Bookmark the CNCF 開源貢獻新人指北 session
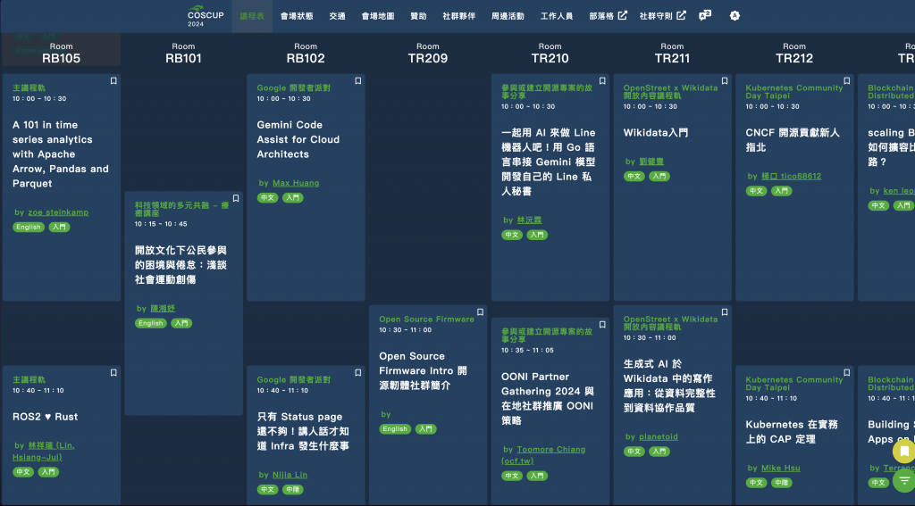The image size is (915, 506). point(847,81)
